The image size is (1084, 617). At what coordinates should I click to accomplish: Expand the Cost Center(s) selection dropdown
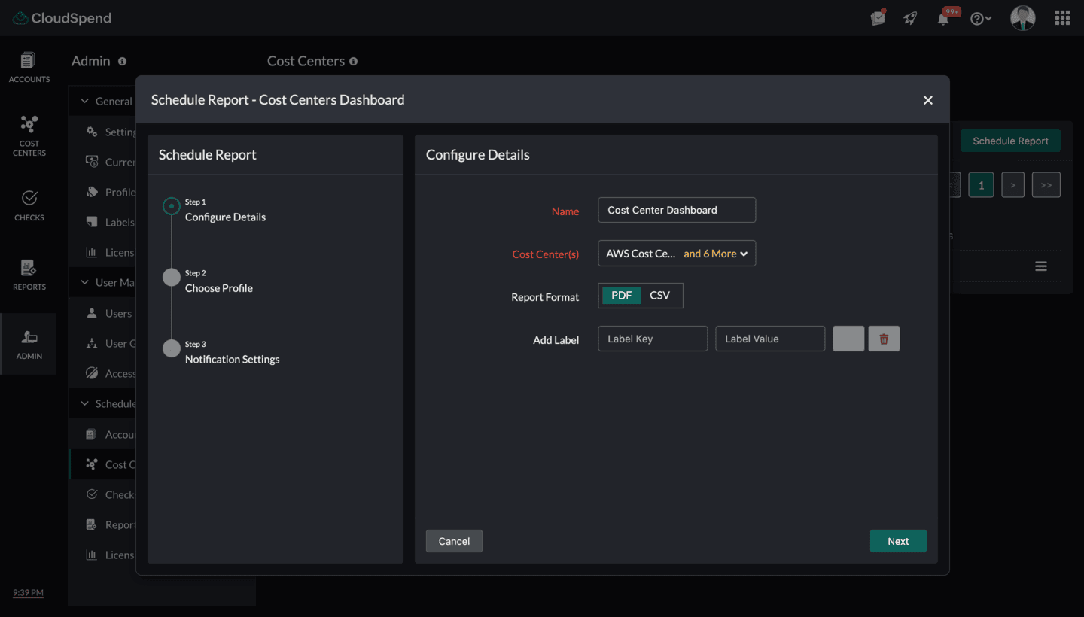click(x=676, y=254)
